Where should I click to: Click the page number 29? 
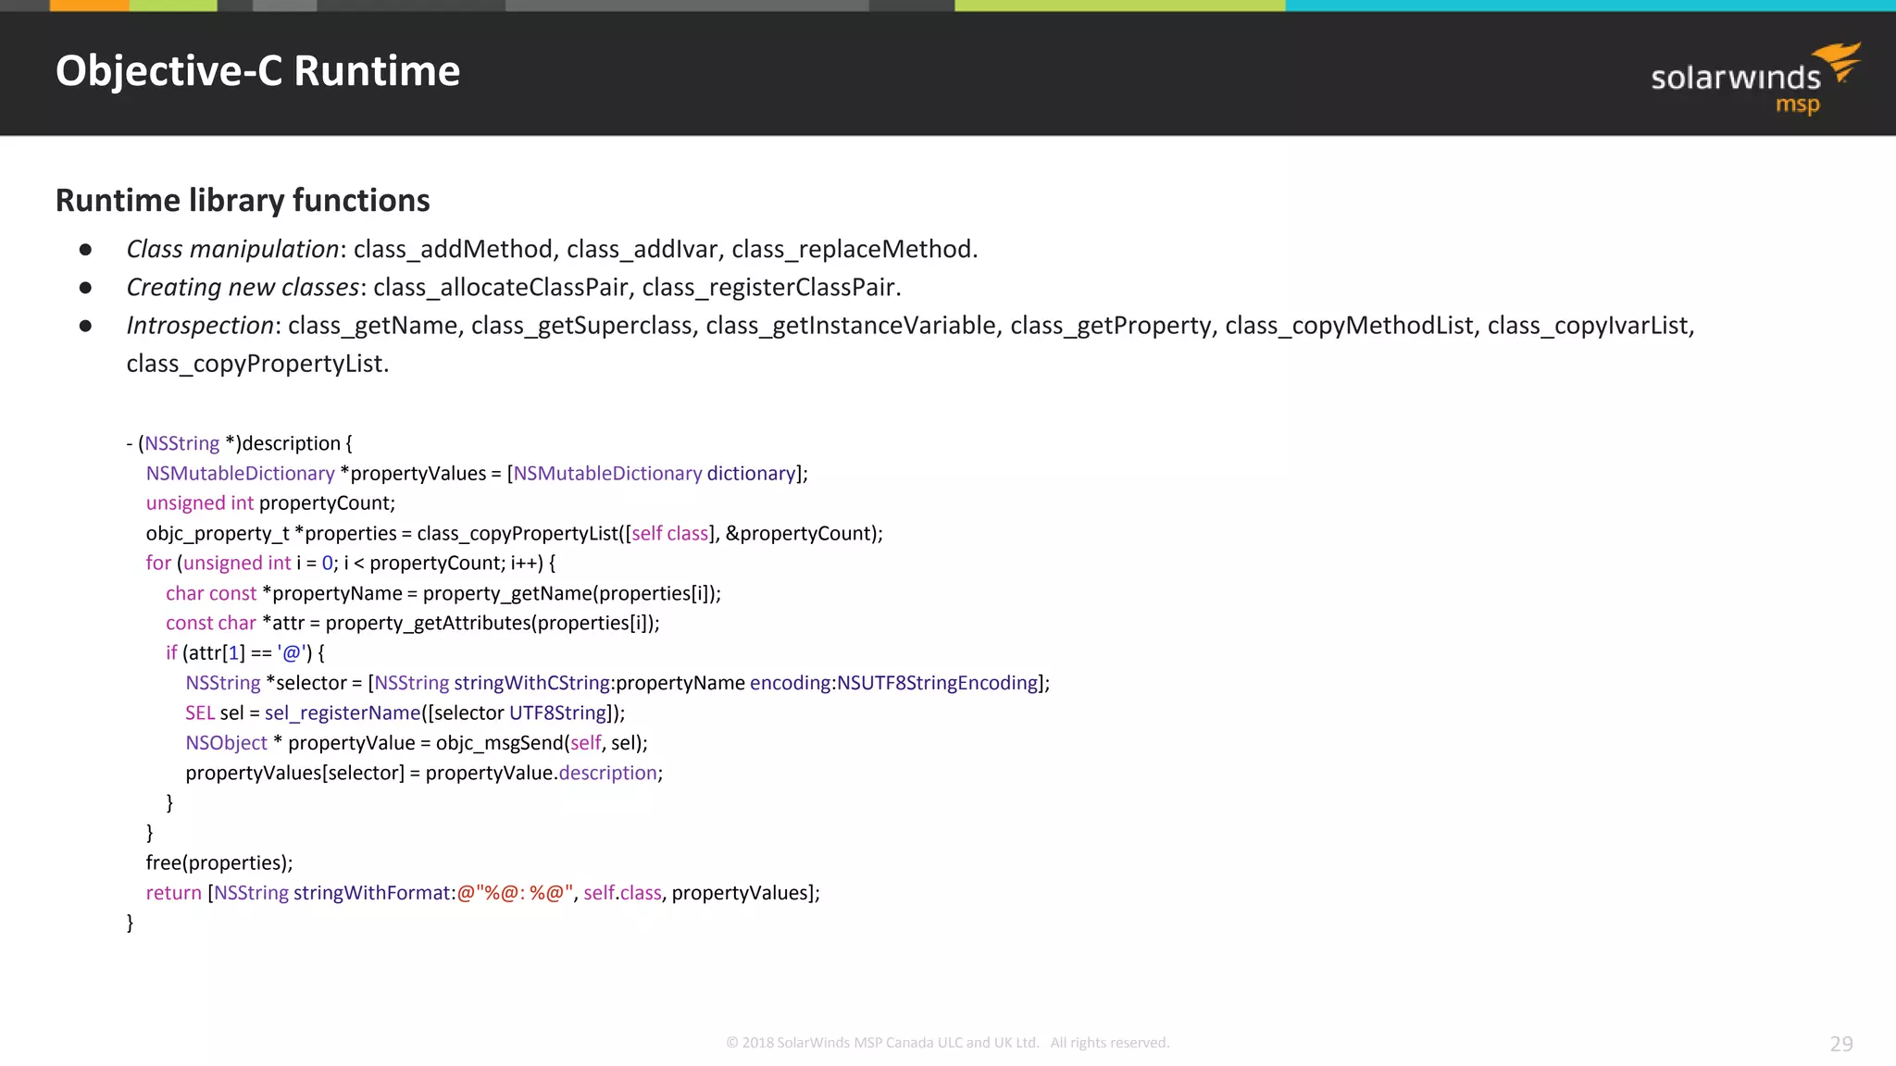point(1840,1044)
